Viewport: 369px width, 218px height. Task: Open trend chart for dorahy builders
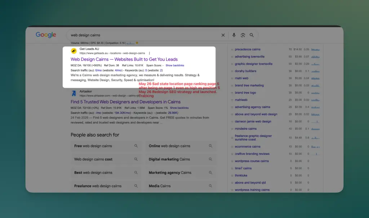(315, 71)
